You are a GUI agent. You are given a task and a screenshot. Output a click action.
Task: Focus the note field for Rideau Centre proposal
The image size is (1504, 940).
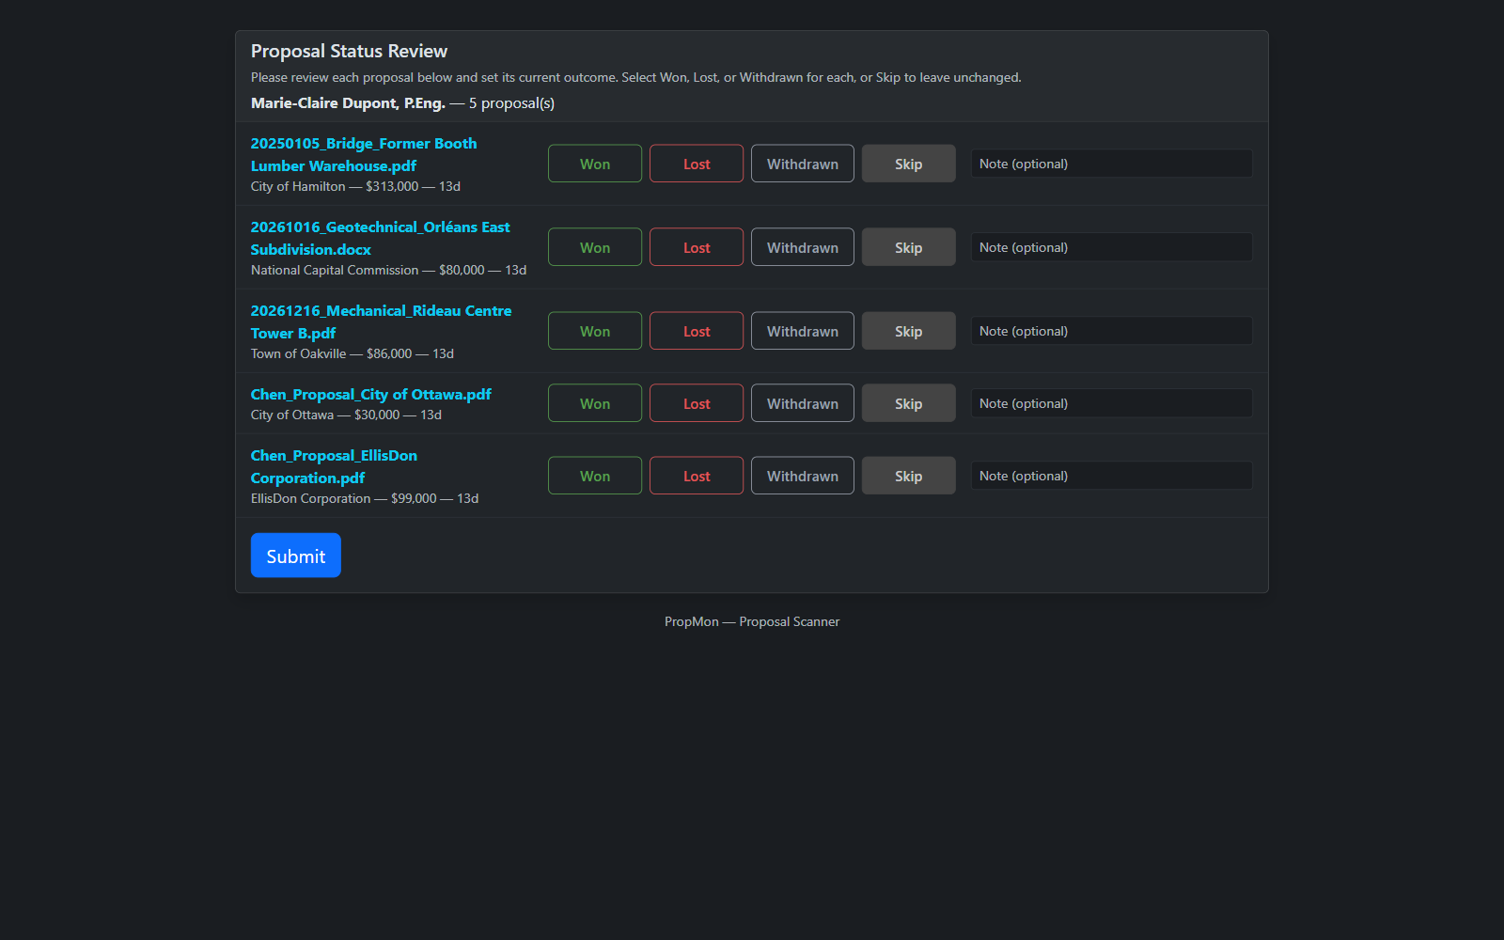click(x=1111, y=331)
